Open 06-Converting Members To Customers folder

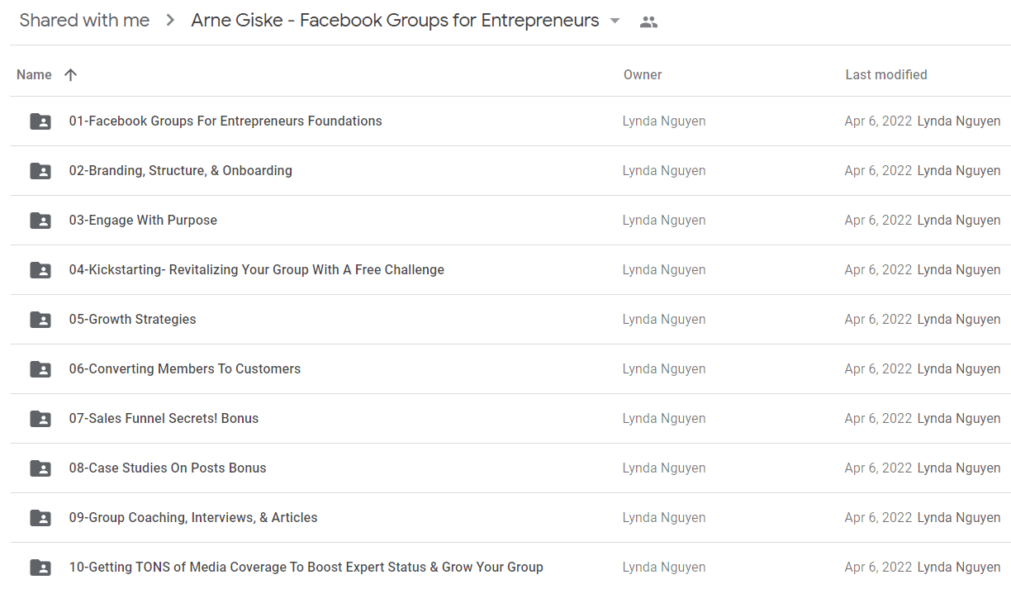(x=510, y=369)
